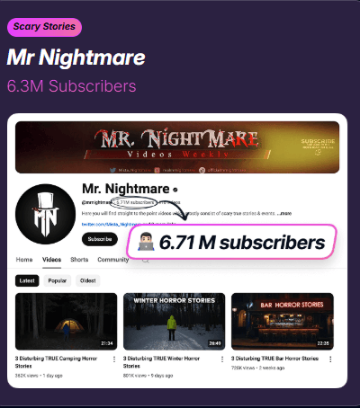
Task: Open options menu for Bar Horror Stories video
Action: [330, 359]
